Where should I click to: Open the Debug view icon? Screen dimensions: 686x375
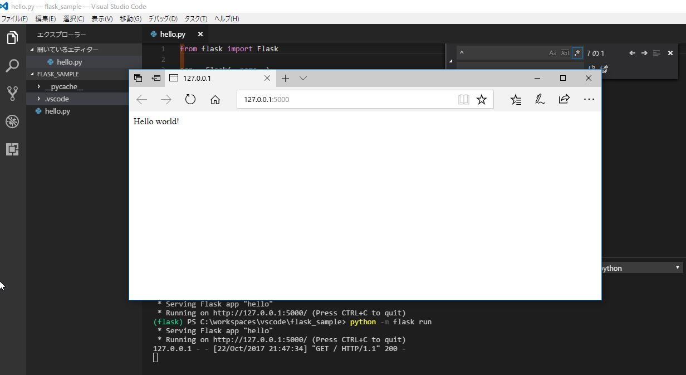click(12, 121)
